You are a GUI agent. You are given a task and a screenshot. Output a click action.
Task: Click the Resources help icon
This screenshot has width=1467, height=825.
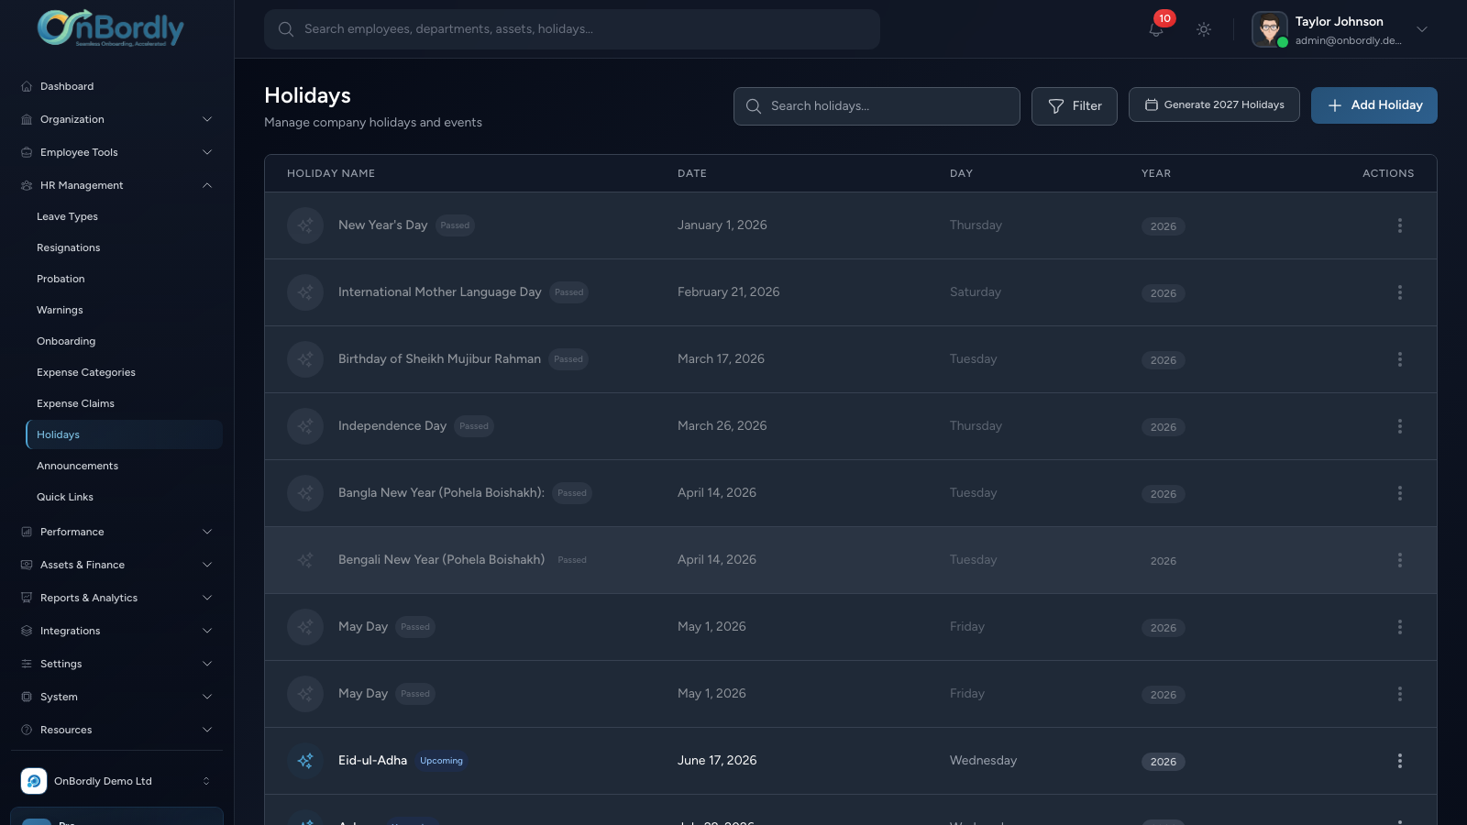coord(27,730)
